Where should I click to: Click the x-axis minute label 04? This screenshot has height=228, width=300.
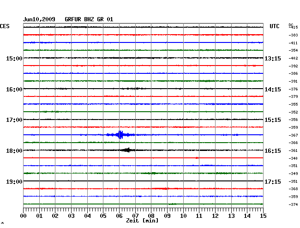(x=87, y=216)
